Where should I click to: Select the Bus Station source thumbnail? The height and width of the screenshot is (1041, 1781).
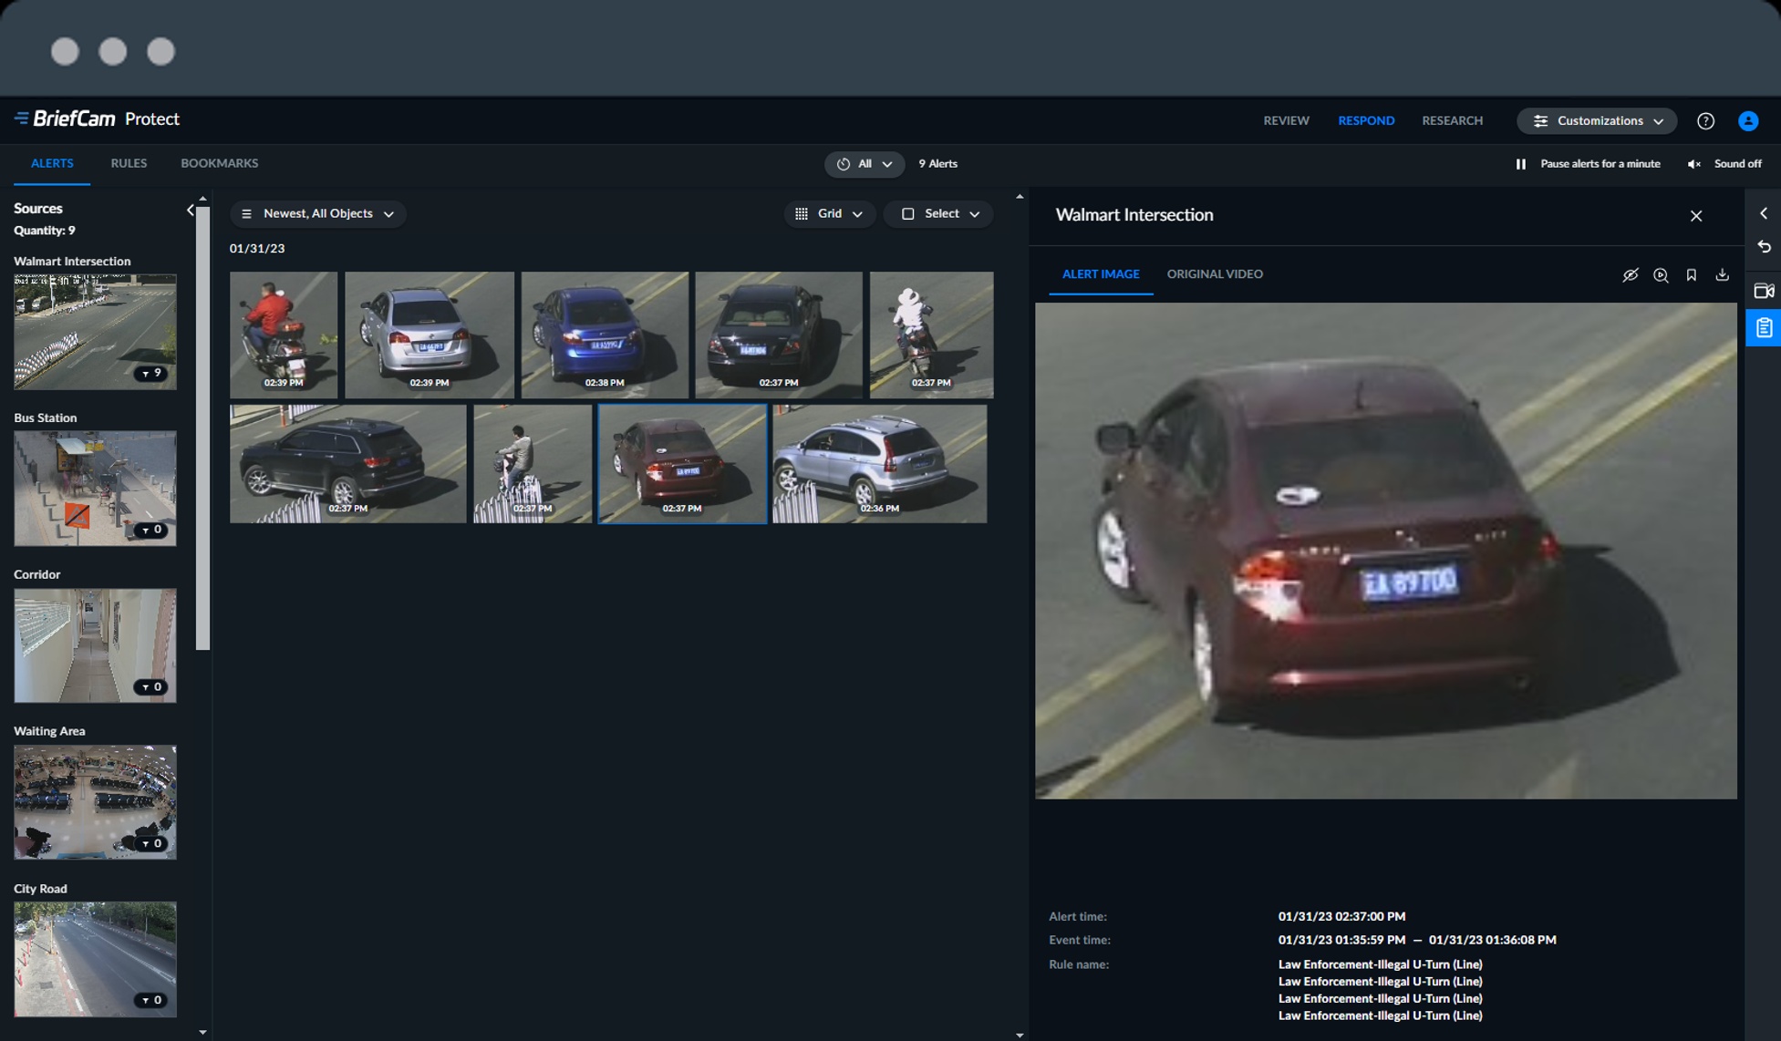tap(95, 488)
